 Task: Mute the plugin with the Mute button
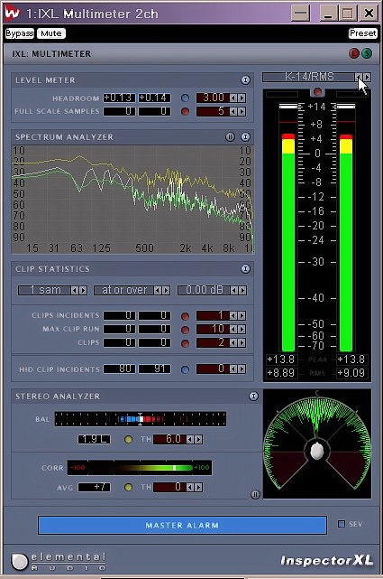pyautogui.click(x=51, y=33)
